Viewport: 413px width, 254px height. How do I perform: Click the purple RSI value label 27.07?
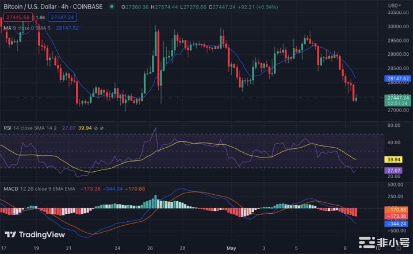pyautogui.click(x=395, y=171)
